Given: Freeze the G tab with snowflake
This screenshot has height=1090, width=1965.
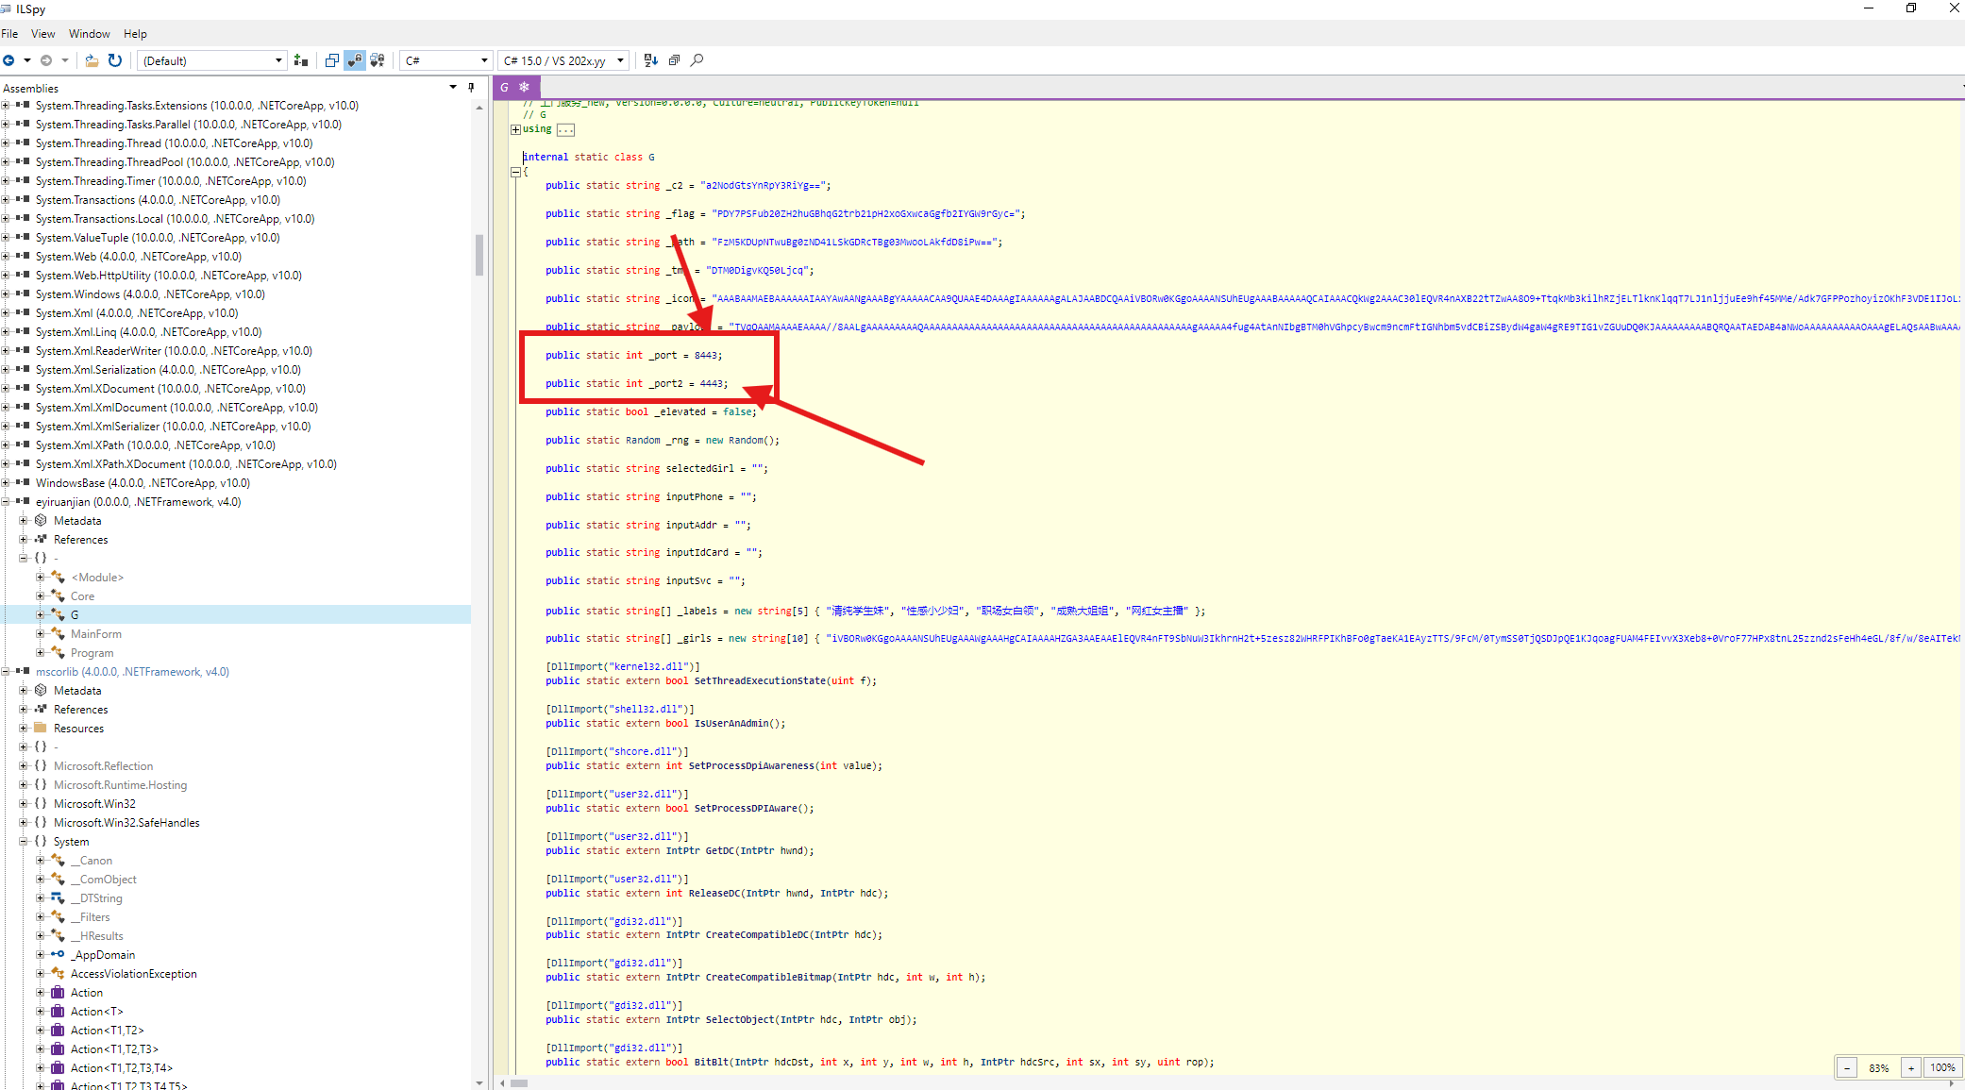Looking at the screenshot, I should click(x=525, y=87).
